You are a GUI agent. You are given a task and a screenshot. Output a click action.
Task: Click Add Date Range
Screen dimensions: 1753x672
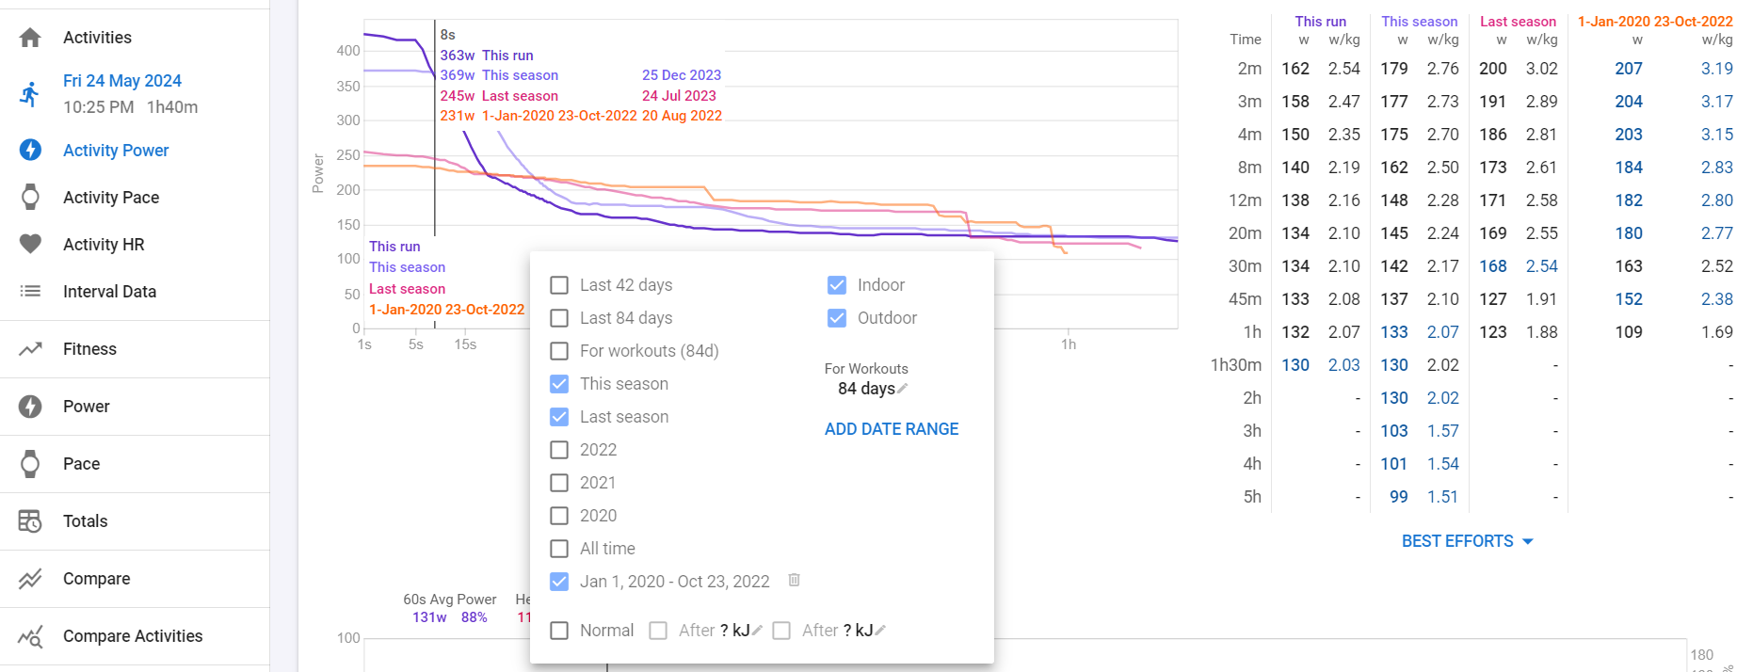891,429
